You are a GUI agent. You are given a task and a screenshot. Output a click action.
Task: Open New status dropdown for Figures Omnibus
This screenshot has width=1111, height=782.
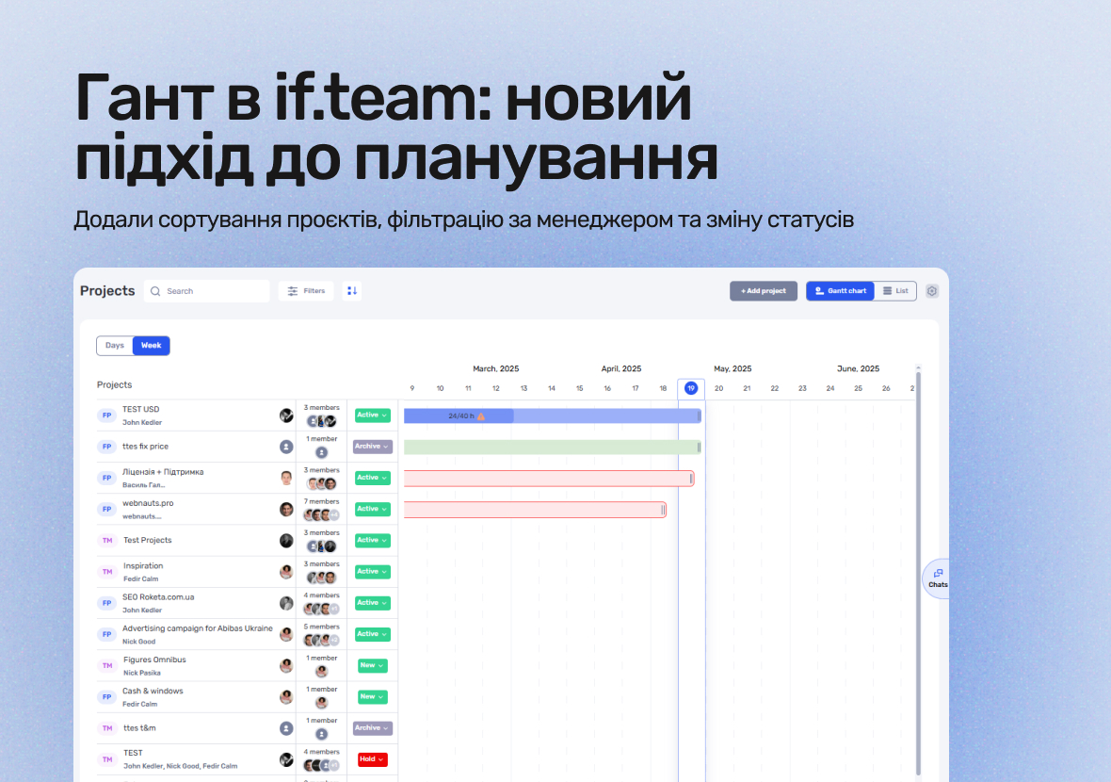(373, 666)
